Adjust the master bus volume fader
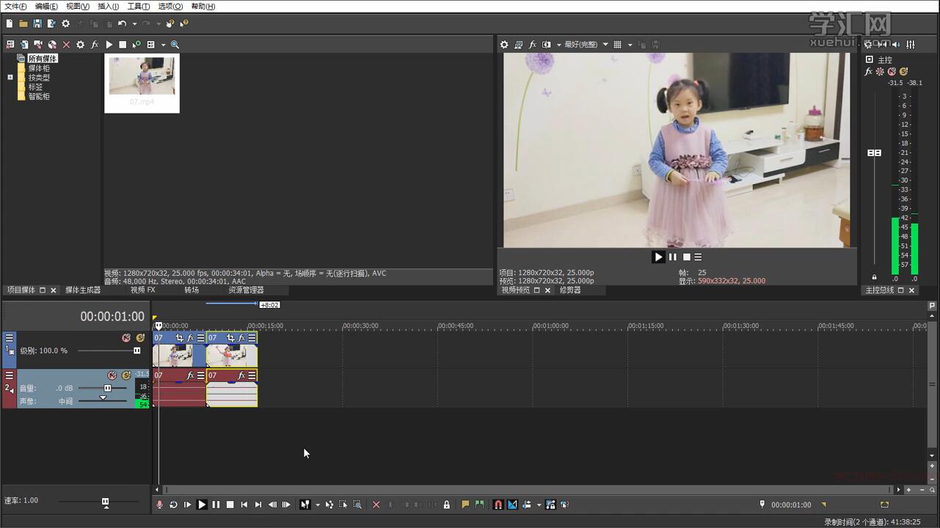 click(874, 153)
